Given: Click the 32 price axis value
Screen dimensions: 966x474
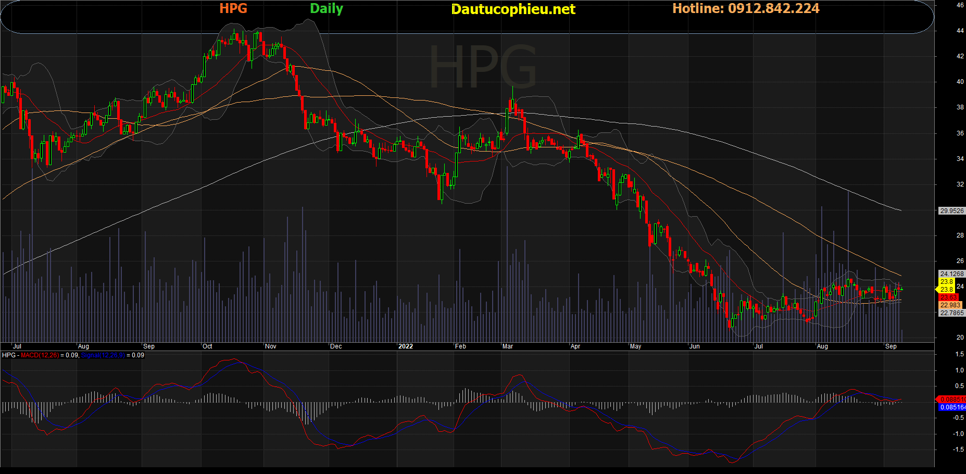Looking at the screenshot, I should pos(960,184).
